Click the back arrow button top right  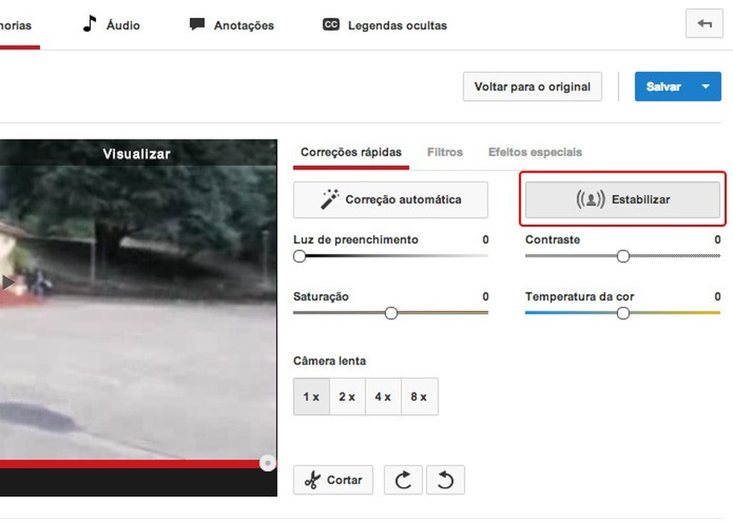(703, 24)
